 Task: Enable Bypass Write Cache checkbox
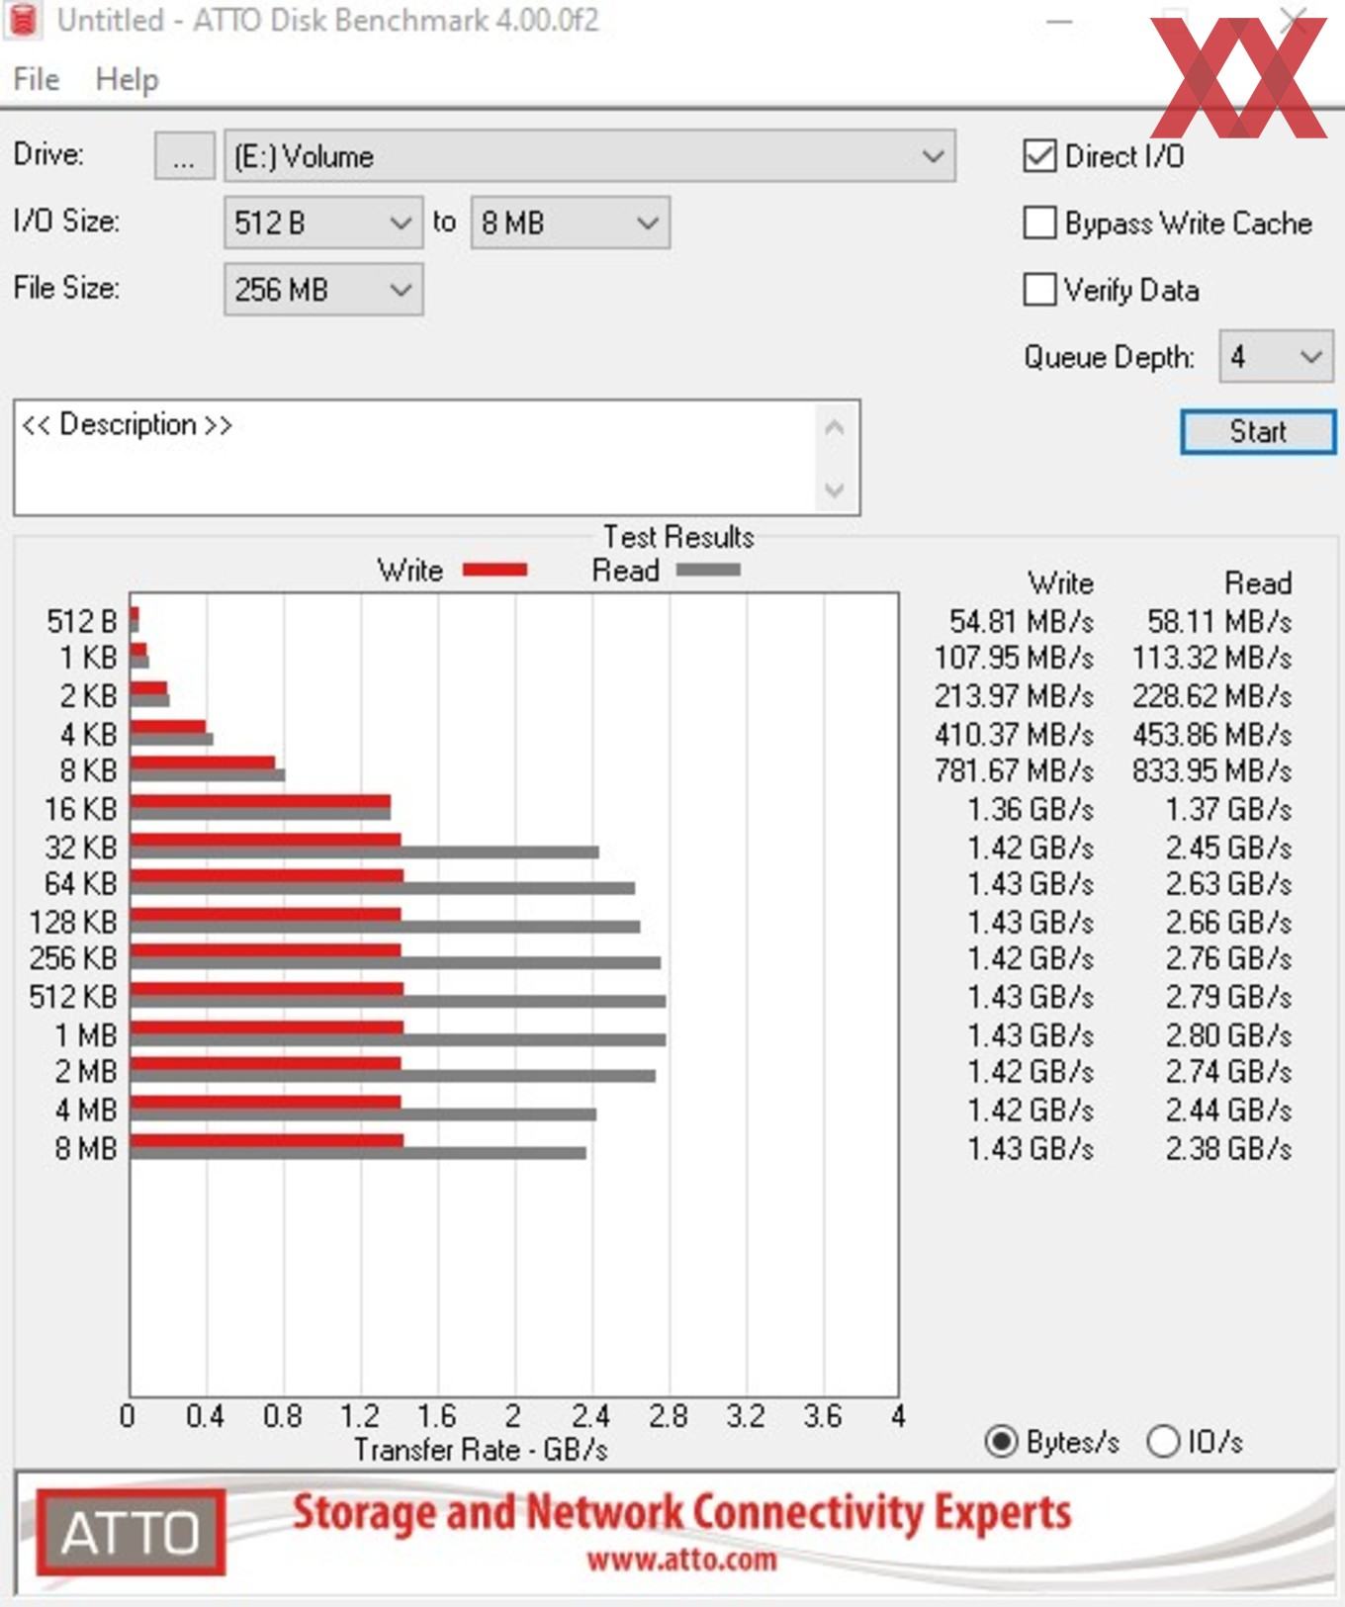[1039, 223]
